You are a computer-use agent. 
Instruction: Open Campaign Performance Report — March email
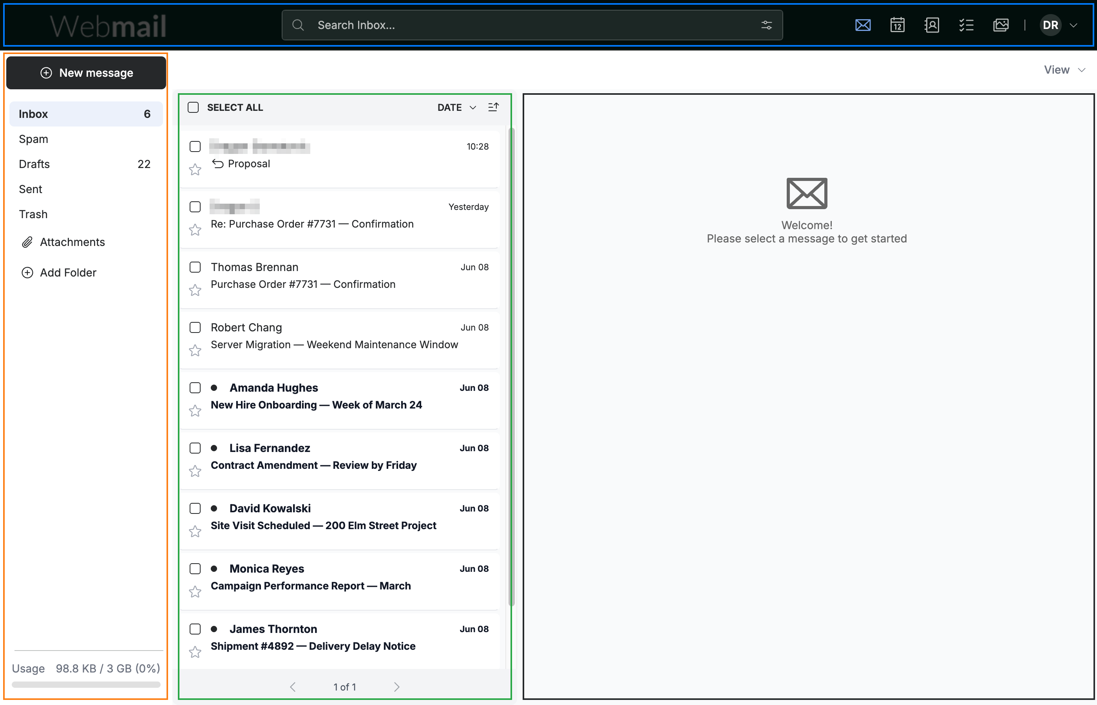[339, 581]
